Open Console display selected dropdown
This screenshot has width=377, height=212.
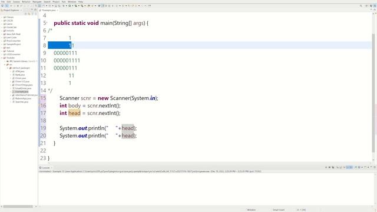[x=362, y=167]
